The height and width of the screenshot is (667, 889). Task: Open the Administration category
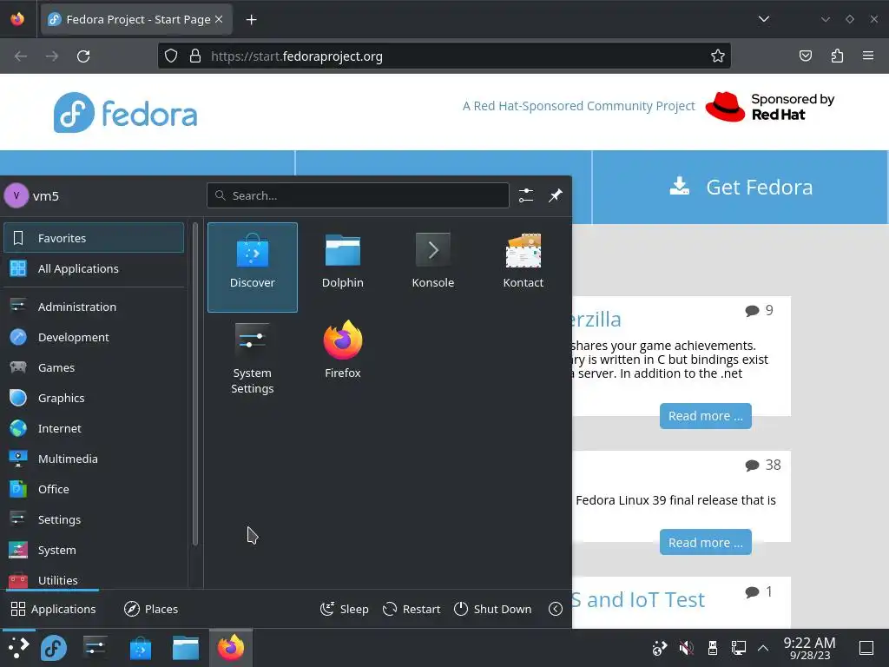(x=94, y=307)
